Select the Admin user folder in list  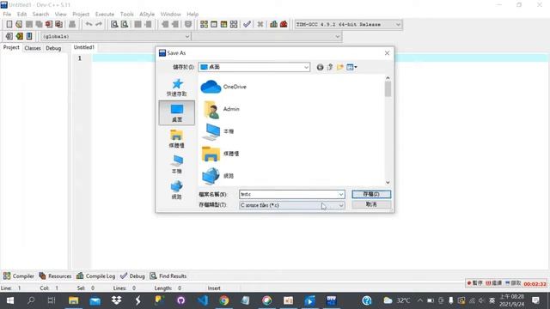click(x=221, y=109)
